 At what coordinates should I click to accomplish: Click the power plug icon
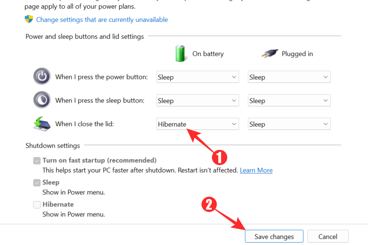tap(269, 54)
